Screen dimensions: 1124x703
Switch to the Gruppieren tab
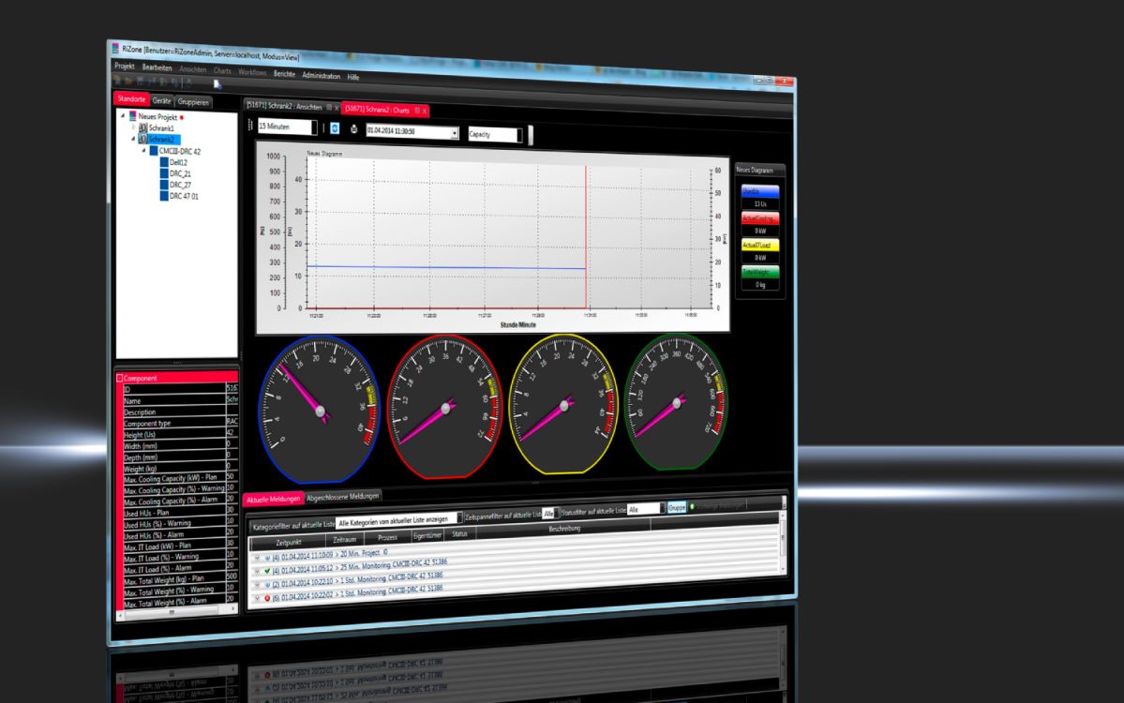pos(193,102)
